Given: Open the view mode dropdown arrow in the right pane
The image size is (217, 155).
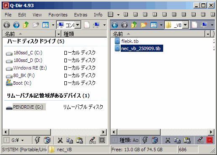Looking at the screenshot, I should [x=161, y=25].
